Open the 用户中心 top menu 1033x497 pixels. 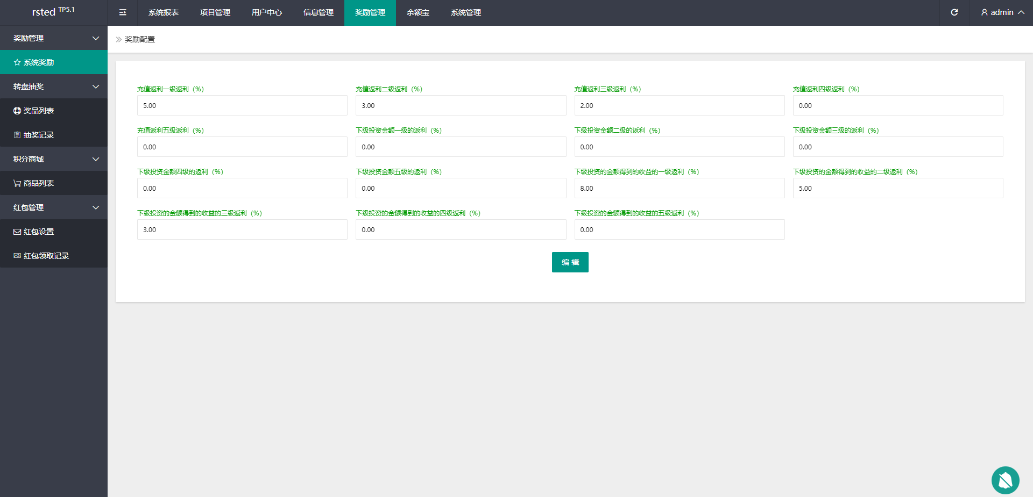[267, 12]
